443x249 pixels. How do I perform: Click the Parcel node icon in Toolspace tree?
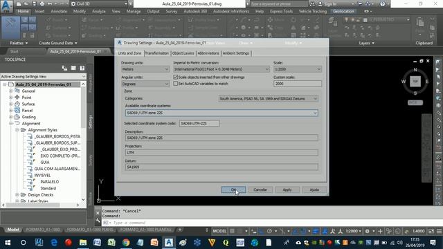[x=17, y=111]
